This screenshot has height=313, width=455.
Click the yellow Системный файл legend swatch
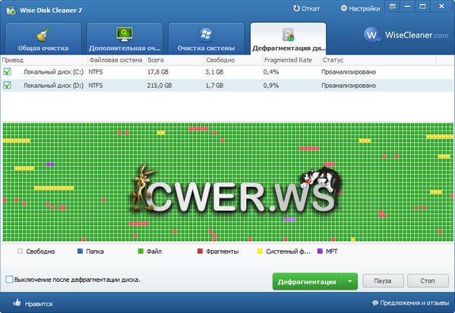click(260, 251)
